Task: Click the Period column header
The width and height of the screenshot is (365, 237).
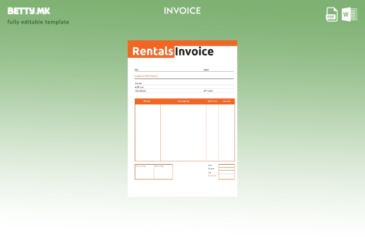Action: pos(147,101)
